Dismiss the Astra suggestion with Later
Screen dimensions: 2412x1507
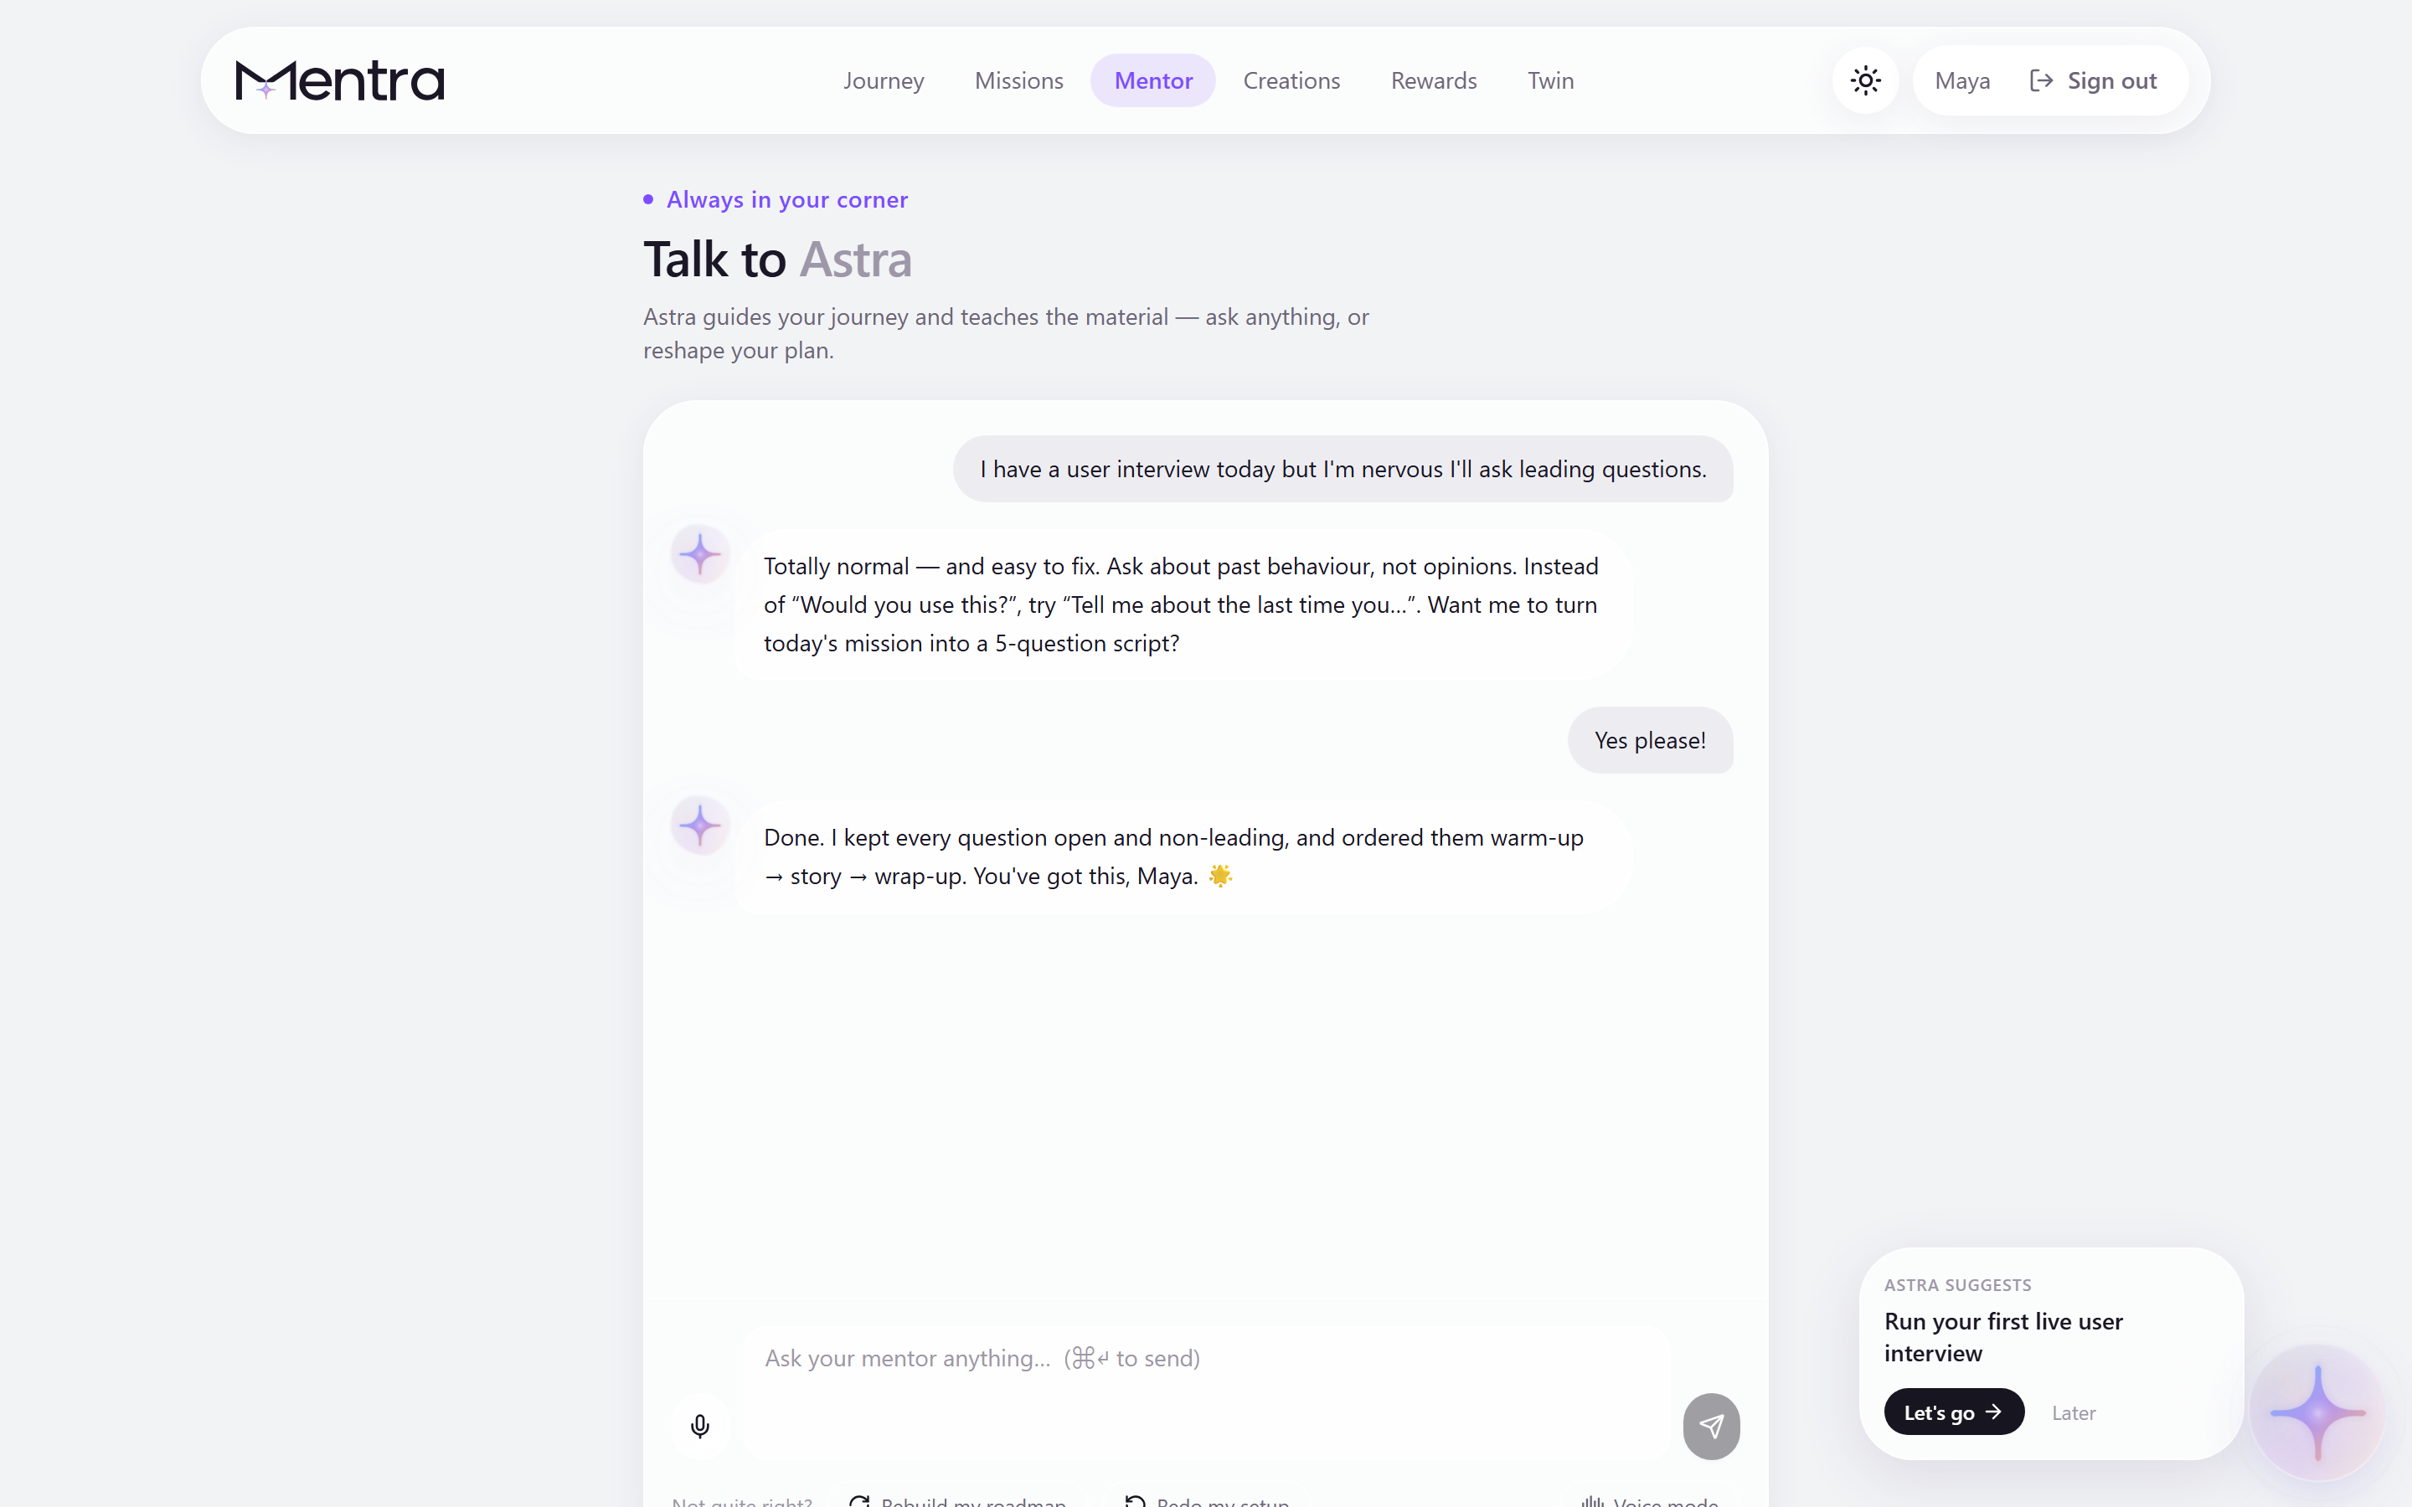[2073, 1412]
